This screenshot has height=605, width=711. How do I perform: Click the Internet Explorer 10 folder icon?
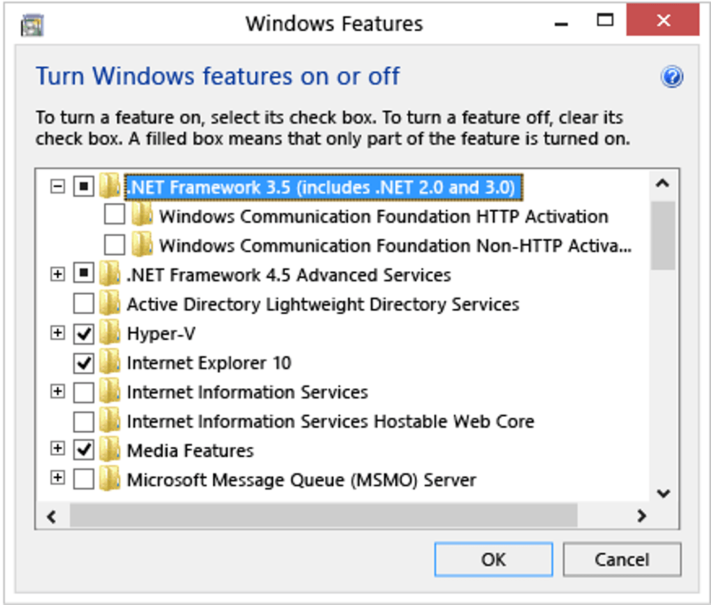click(x=109, y=363)
